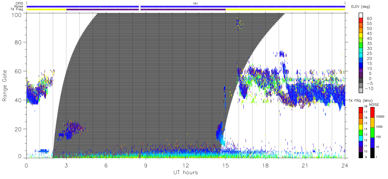Click the 'Range Gate' y-axis title
The image size is (388, 179).
click(x=5, y=86)
